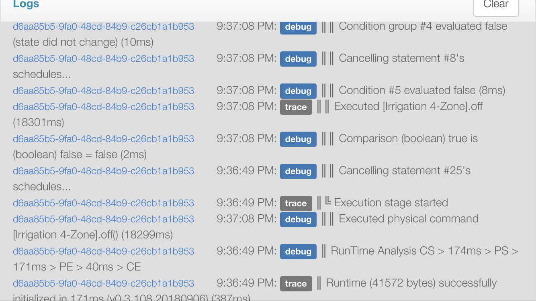Click debug badge on Condition #5 evaluated false line

(x=298, y=91)
